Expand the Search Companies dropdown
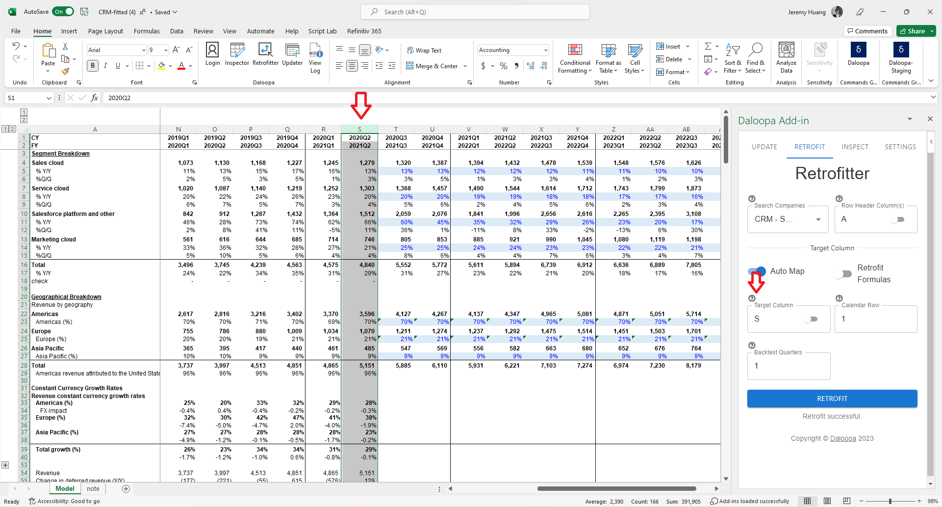Image resolution: width=942 pixels, height=507 pixels. [818, 219]
